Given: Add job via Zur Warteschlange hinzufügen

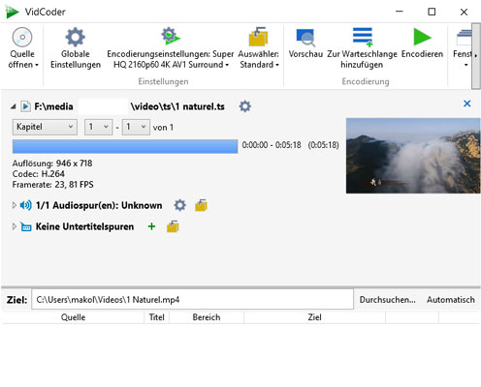Looking at the screenshot, I should pos(363,37).
